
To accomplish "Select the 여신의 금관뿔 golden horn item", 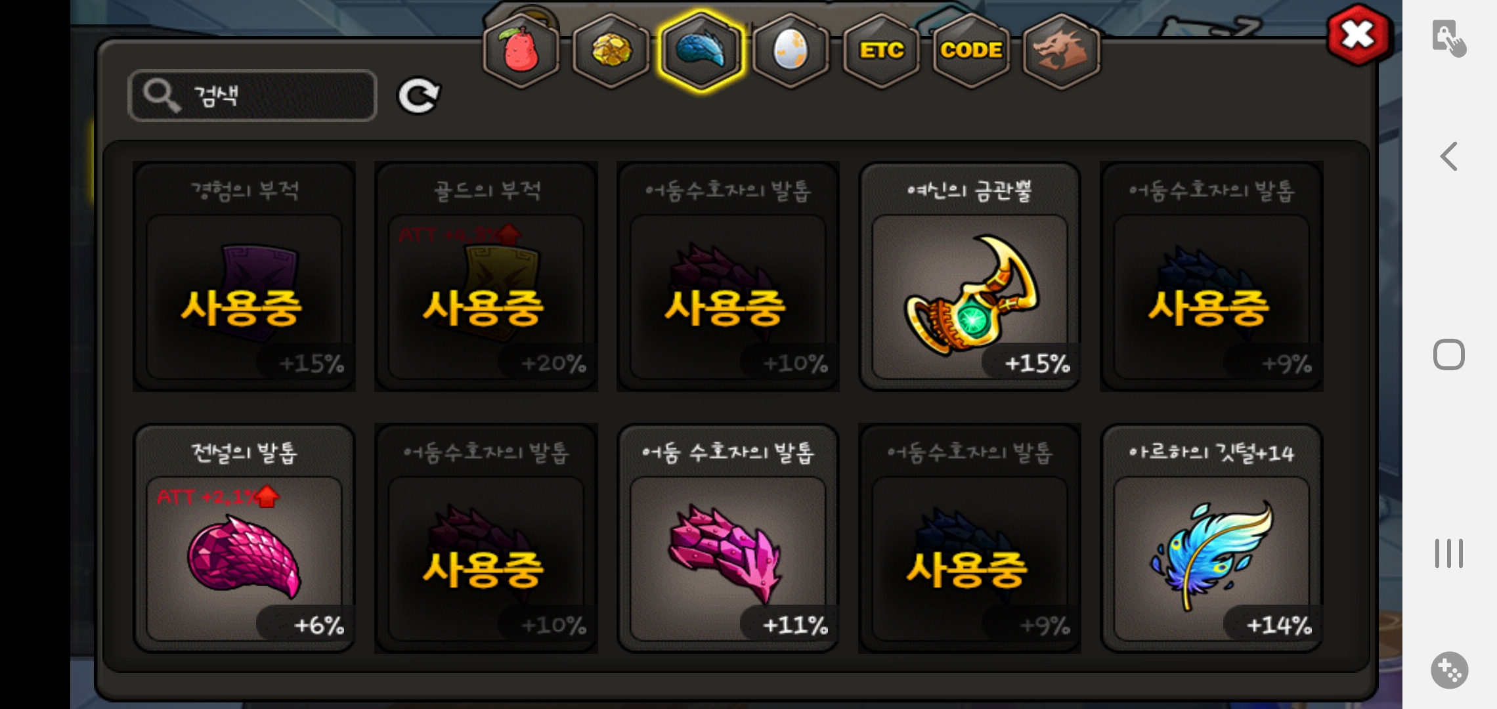I will click(x=970, y=276).
